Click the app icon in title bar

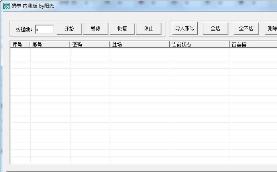(x=6, y=6)
